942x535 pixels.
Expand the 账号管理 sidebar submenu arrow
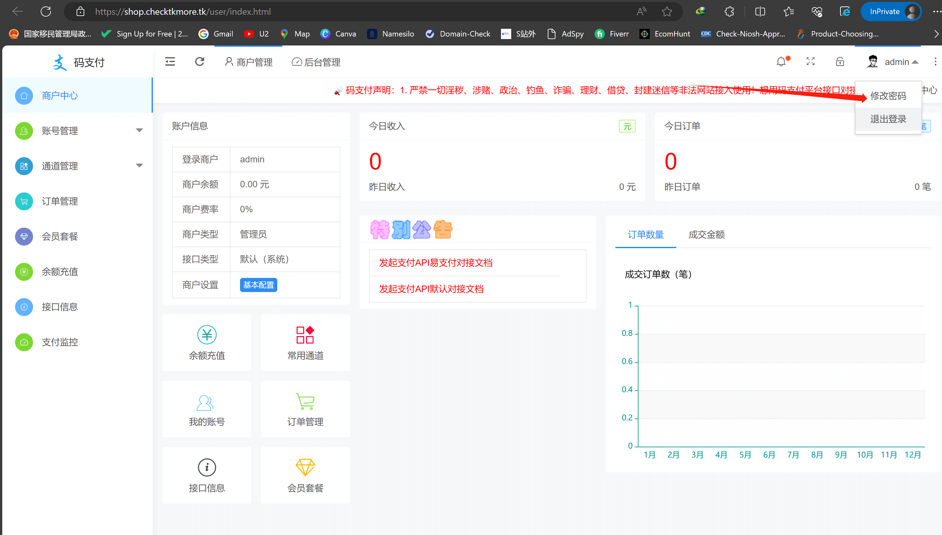[x=139, y=130]
